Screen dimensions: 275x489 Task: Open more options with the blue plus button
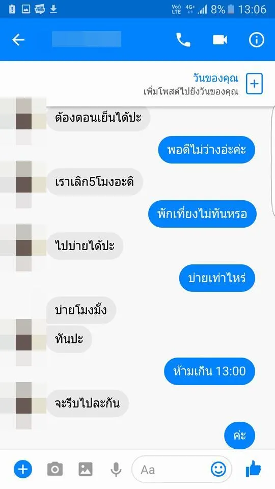point(23,469)
